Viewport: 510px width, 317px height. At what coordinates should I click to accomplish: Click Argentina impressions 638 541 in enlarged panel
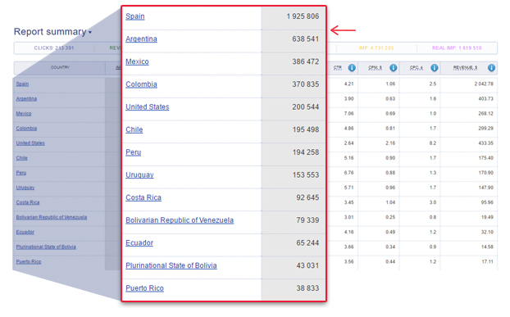point(305,39)
